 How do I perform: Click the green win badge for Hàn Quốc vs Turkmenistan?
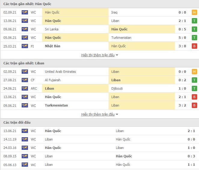pos(194,38)
